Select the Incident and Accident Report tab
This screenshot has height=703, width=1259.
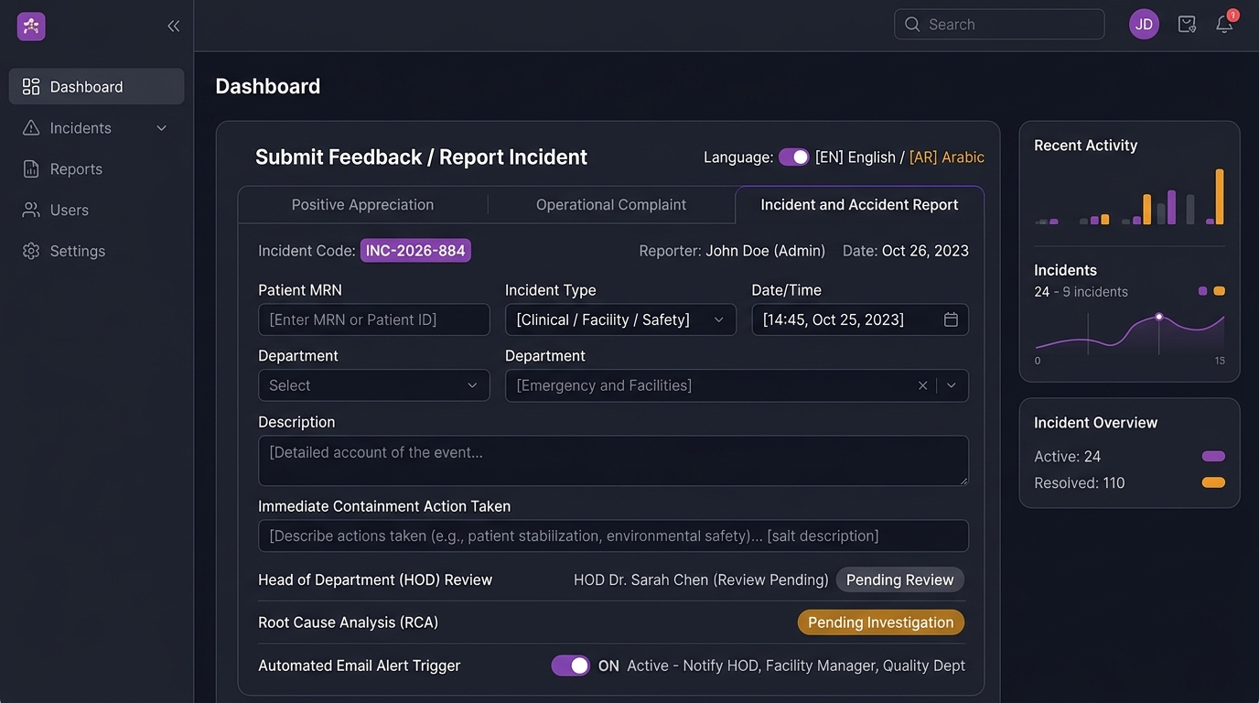point(860,205)
